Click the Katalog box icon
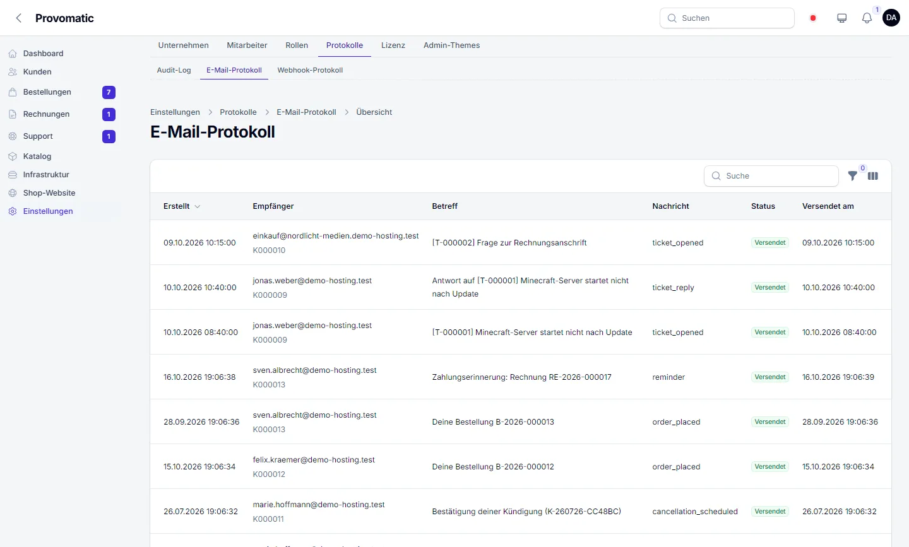This screenshot has width=909, height=547. pos(13,156)
